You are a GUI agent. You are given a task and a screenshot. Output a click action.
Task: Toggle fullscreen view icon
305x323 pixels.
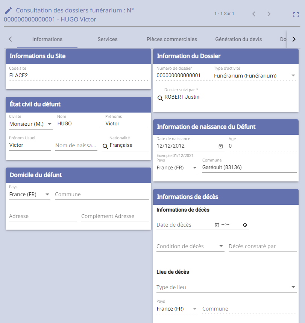tap(296, 15)
